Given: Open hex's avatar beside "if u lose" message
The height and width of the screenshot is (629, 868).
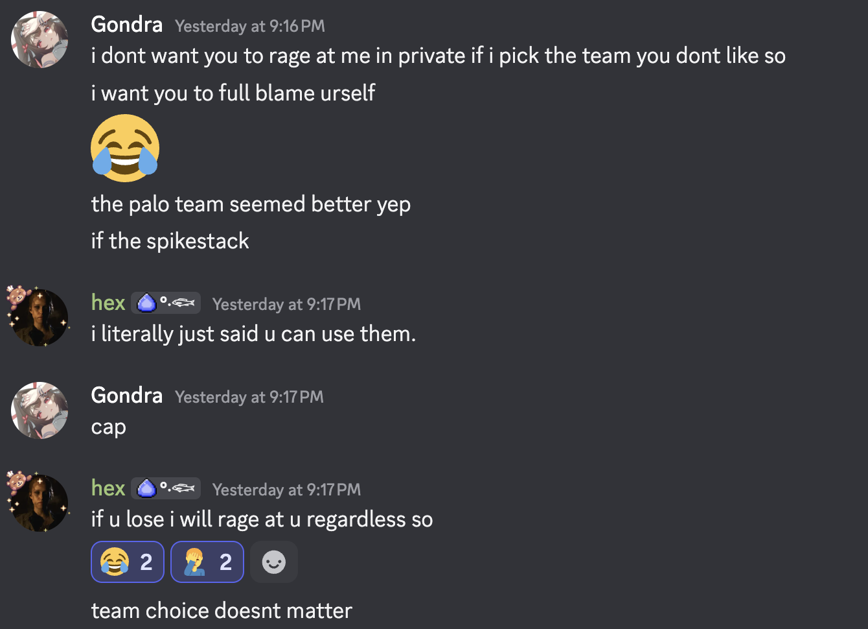Looking at the screenshot, I should pos(40,503).
